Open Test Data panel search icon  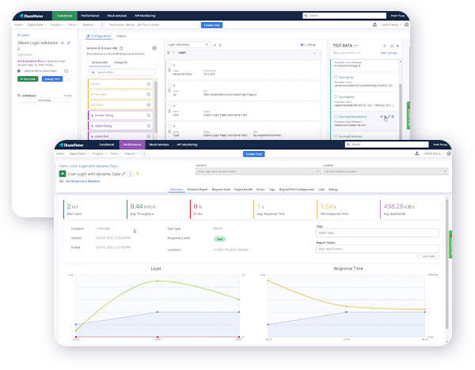[x=385, y=46]
